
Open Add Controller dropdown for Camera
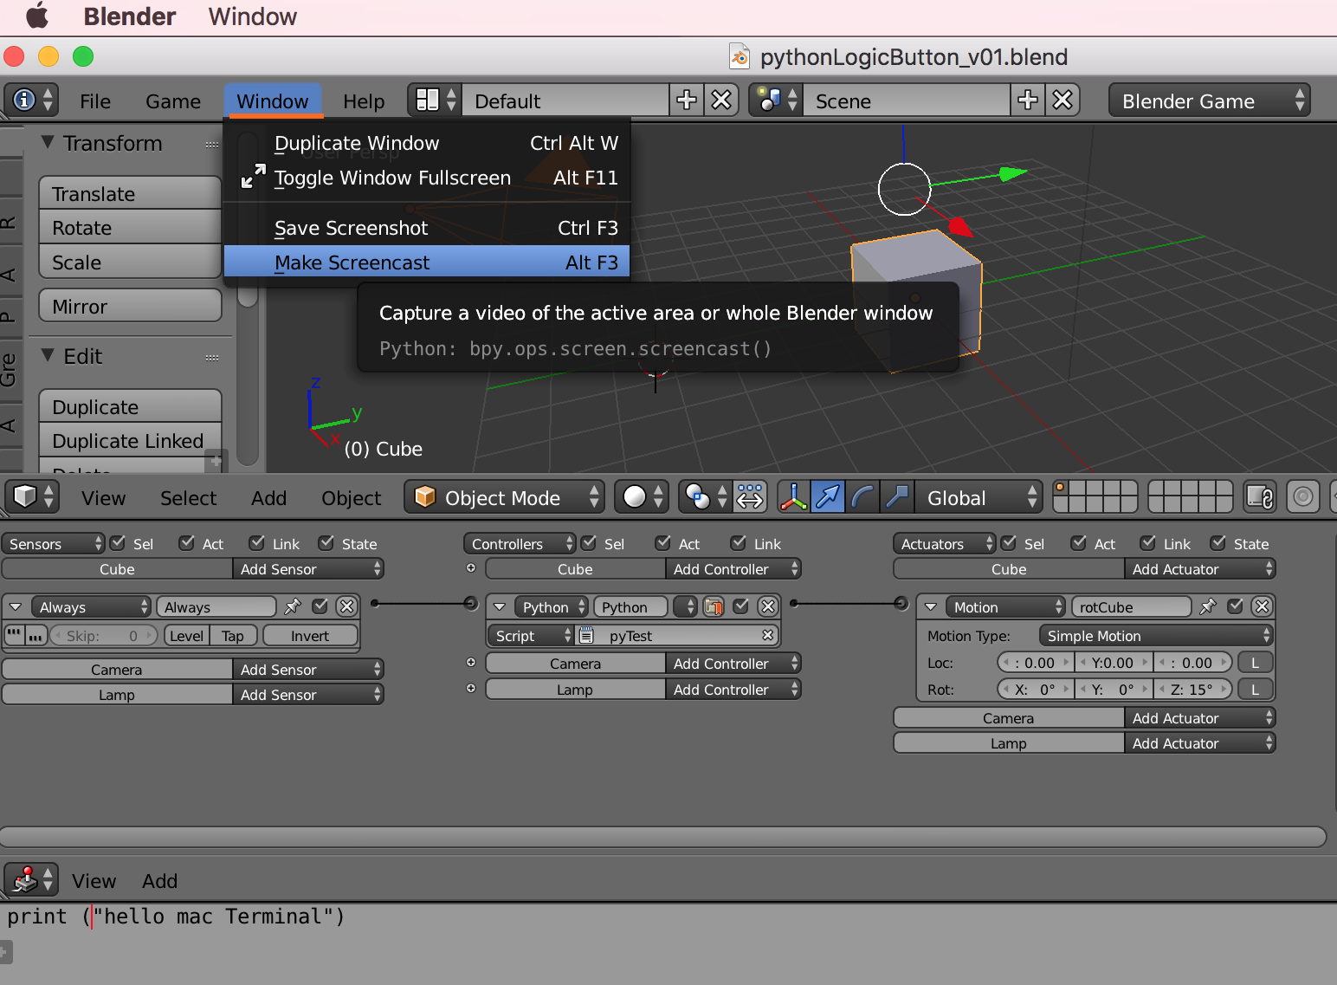point(733,663)
